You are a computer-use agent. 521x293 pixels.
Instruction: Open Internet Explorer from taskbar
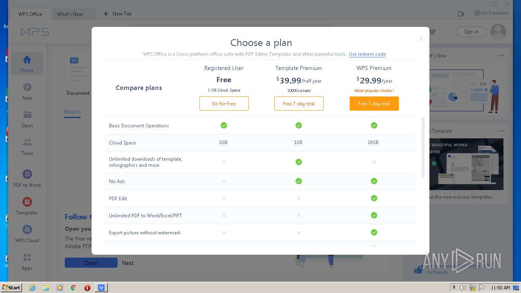coord(32,288)
